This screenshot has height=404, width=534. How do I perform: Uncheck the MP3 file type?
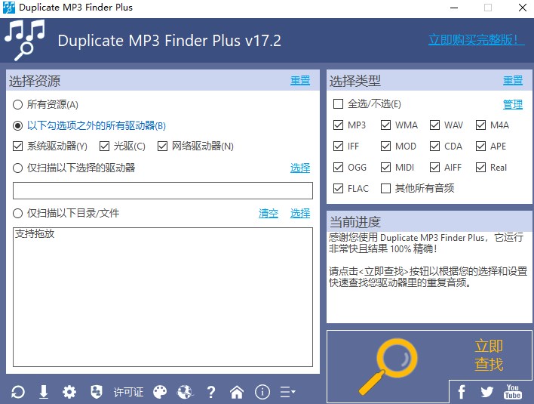pos(338,125)
